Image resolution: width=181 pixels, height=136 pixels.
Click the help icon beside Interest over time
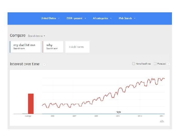[44, 64]
